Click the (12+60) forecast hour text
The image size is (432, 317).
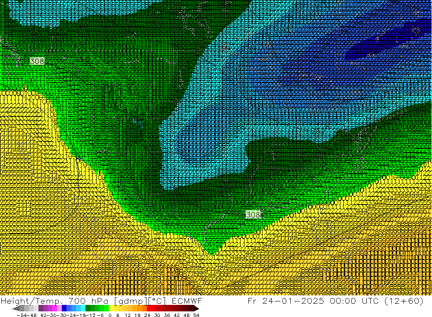click(x=403, y=301)
